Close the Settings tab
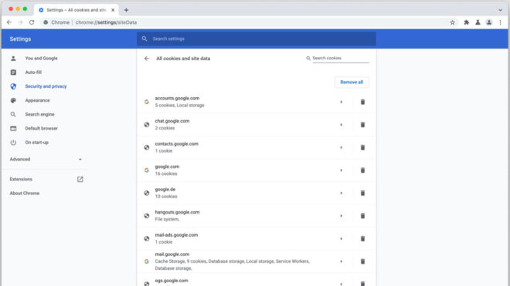The width and height of the screenshot is (510, 286). 113,10
